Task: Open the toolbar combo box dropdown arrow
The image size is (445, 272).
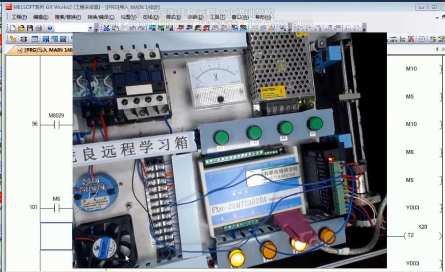Action: click(90, 28)
